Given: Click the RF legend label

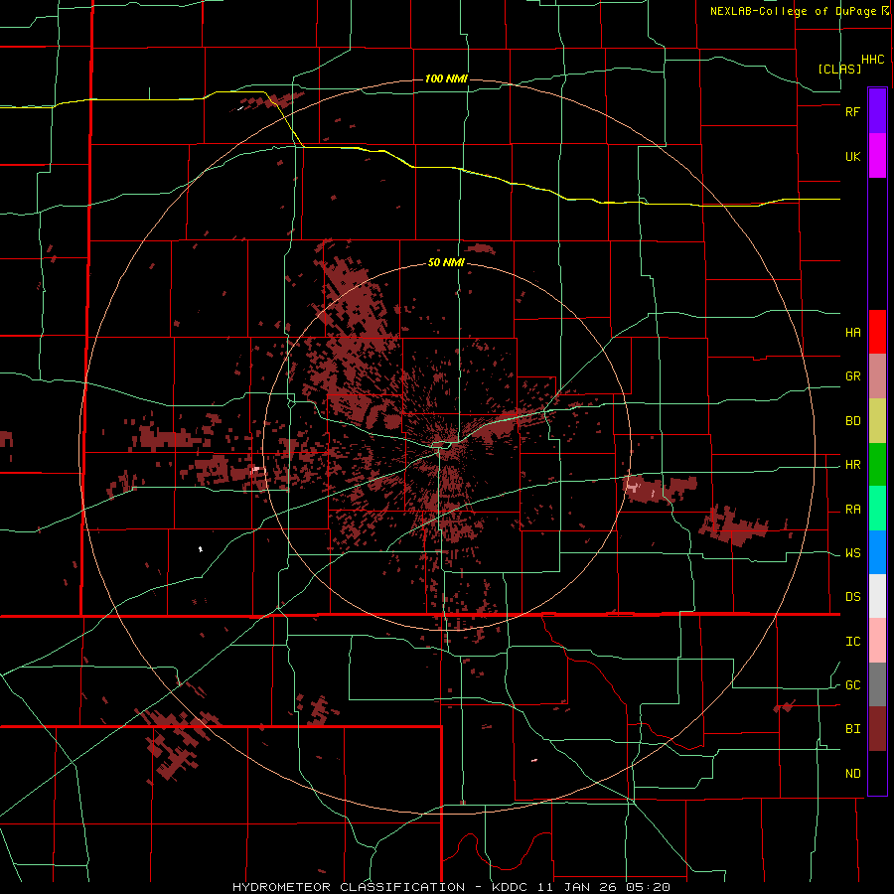Looking at the screenshot, I should click(852, 112).
